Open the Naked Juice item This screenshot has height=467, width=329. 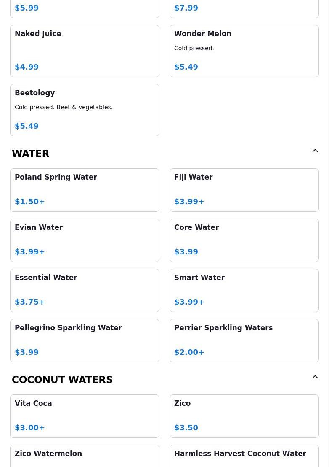(85, 51)
